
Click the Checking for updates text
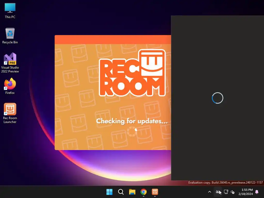132,121
